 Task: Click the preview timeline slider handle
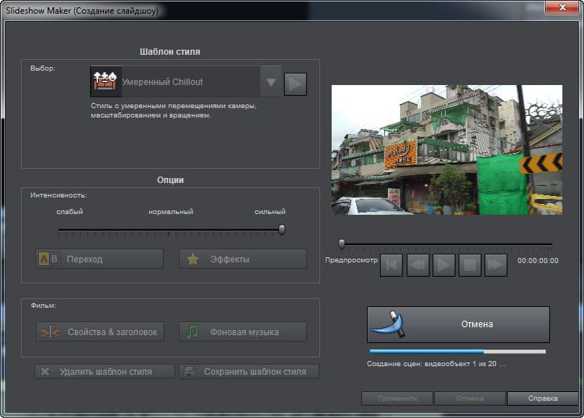click(x=342, y=244)
